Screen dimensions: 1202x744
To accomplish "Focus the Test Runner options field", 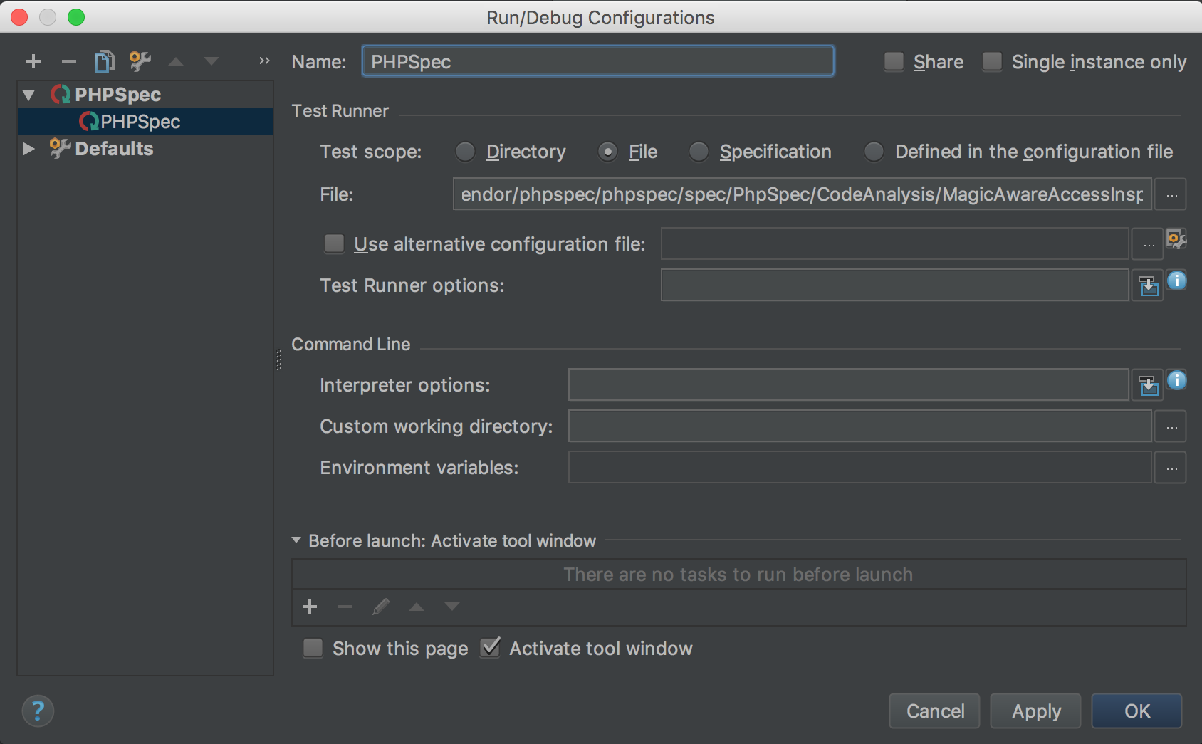I will [x=895, y=285].
